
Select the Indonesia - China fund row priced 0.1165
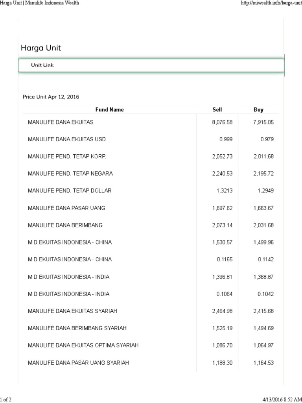70,259
